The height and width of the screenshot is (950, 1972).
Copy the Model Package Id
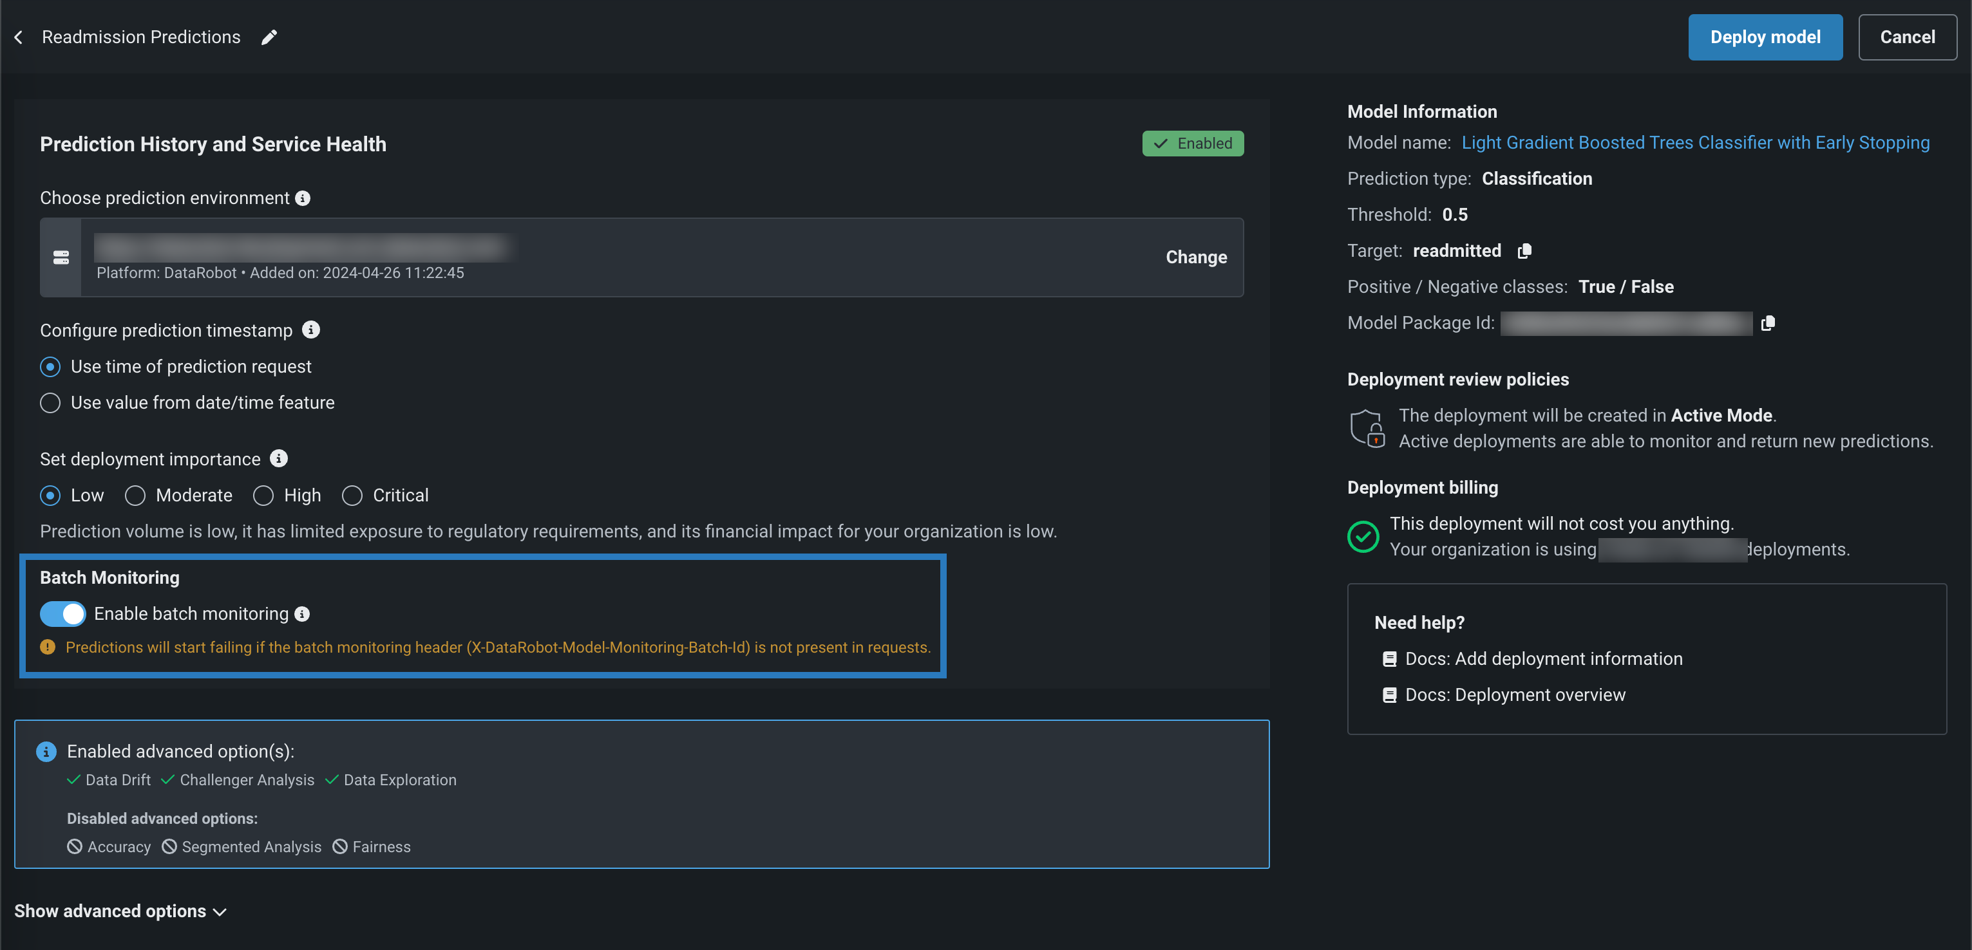pyautogui.click(x=1768, y=324)
